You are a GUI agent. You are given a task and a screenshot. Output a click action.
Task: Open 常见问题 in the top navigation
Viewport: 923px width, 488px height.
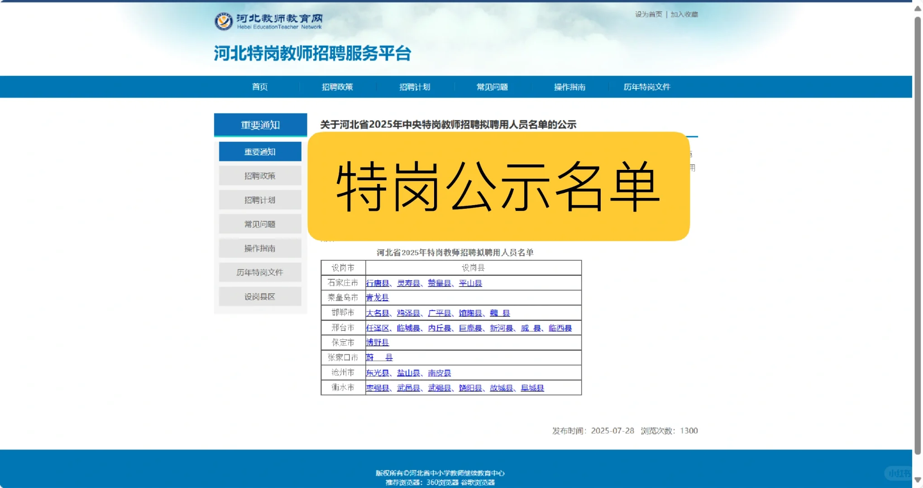point(492,87)
